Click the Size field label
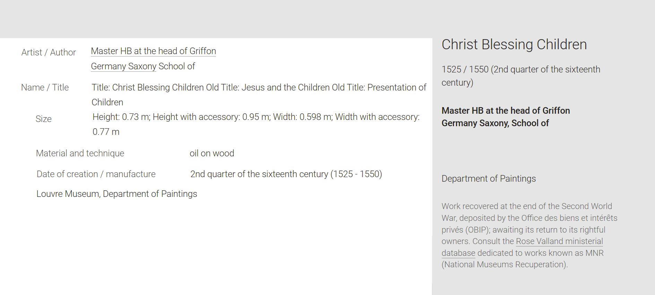The height and width of the screenshot is (295, 655). point(43,119)
